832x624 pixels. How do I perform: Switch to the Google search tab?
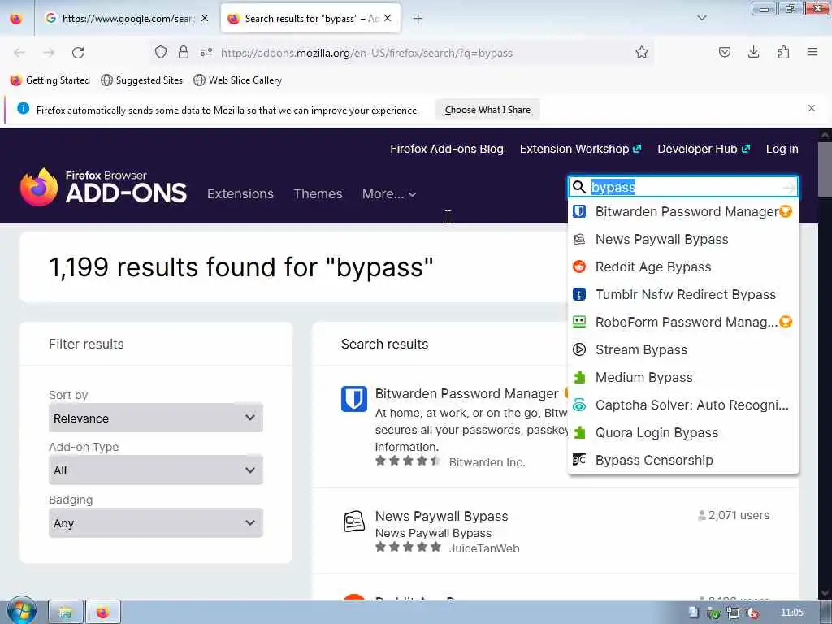pyautogui.click(x=128, y=19)
